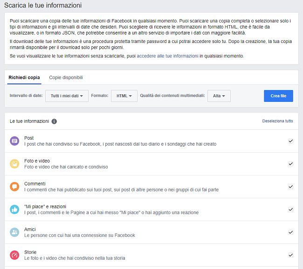Screen dimensions: 303x269
Task: Click the Scarica le tue informazioni heading
Action: point(43,5)
